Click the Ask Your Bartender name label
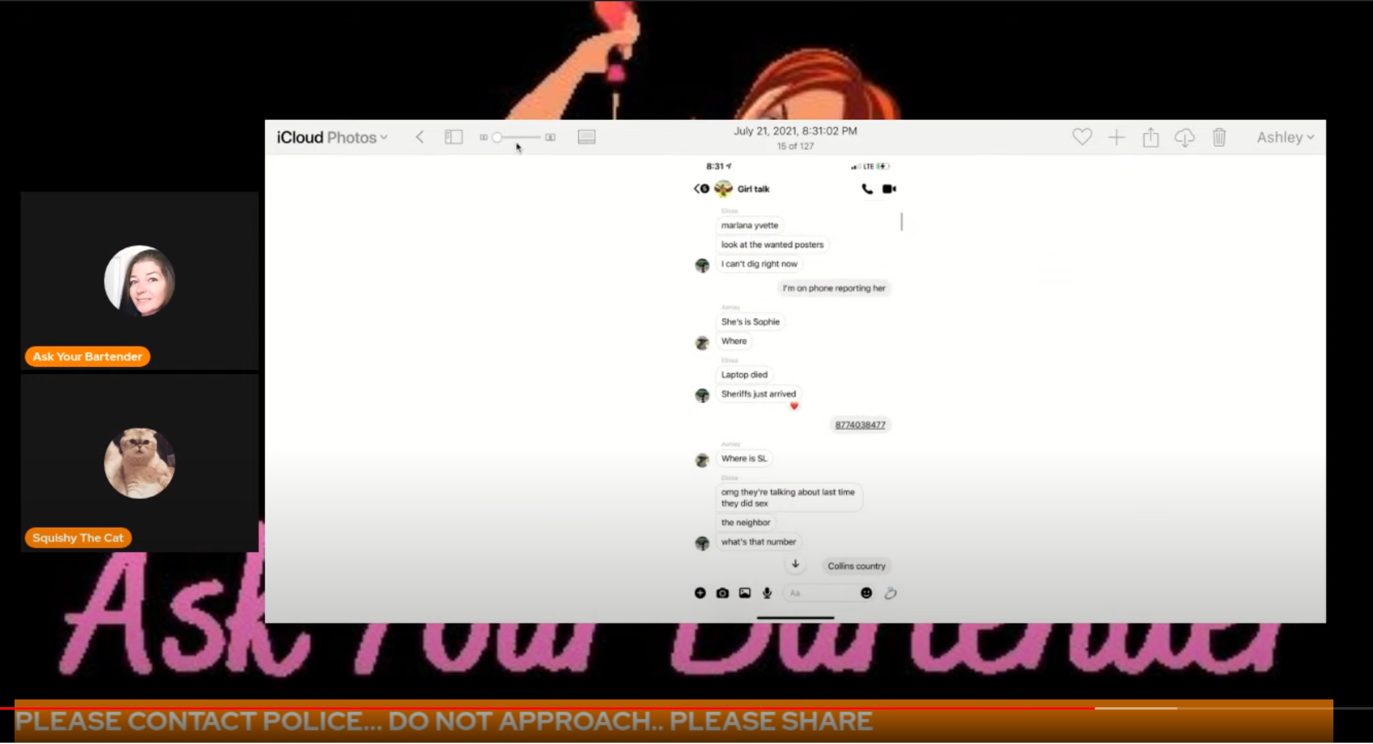The height and width of the screenshot is (744, 1373). pos(88,356)
